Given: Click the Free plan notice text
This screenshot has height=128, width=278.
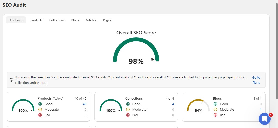Looking at the screenshot, I should [131, 80].
